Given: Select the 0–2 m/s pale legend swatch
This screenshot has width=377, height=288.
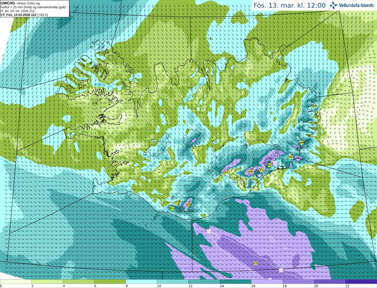Looking at the screenshot, I should pos(16,282).
